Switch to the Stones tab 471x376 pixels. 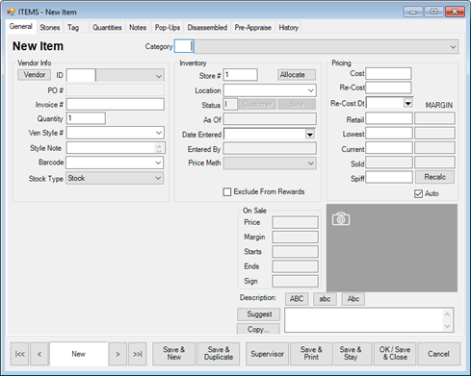[x=50, y=28]
